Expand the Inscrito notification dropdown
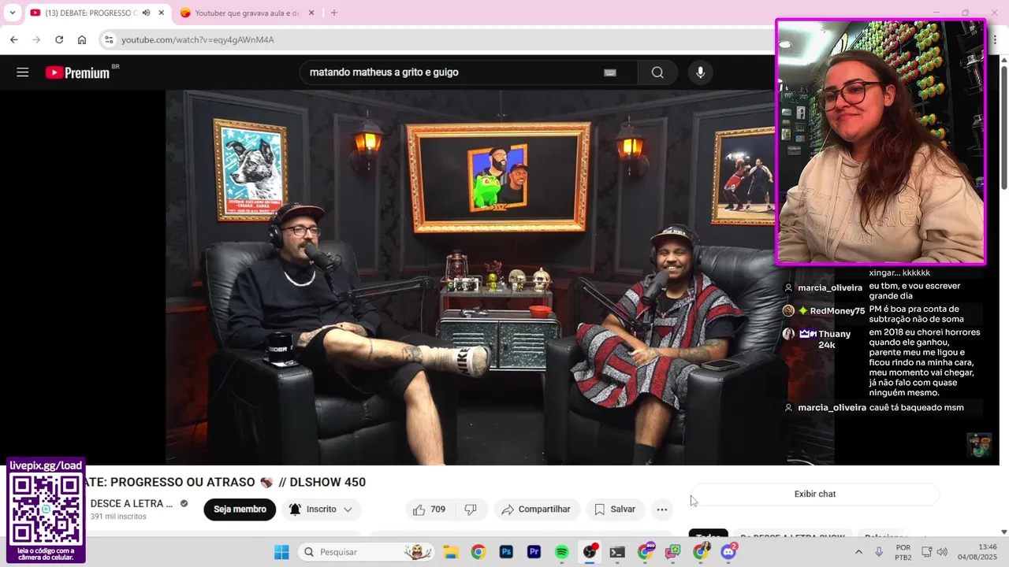Viewport: 1009px width, 567px height. pyautogui.click(x=321, y=510)
